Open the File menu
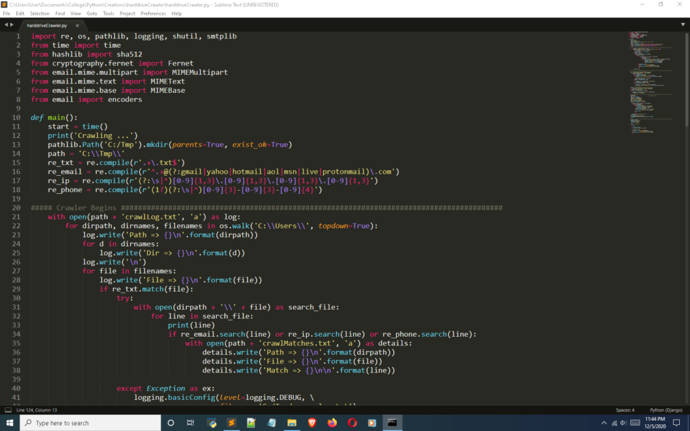The height and width of the screenshot is (431, 690). [6, 13]
